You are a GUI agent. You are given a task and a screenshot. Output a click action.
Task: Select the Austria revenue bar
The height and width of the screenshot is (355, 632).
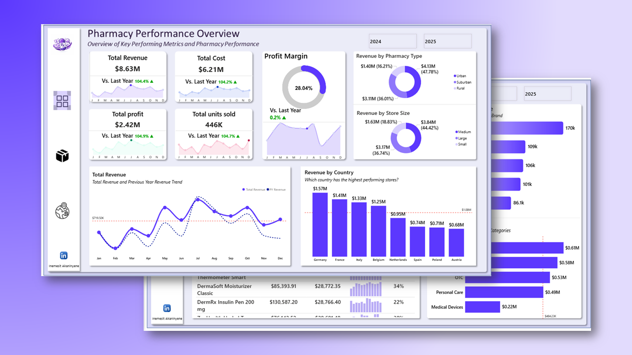(x=456, y=243)
